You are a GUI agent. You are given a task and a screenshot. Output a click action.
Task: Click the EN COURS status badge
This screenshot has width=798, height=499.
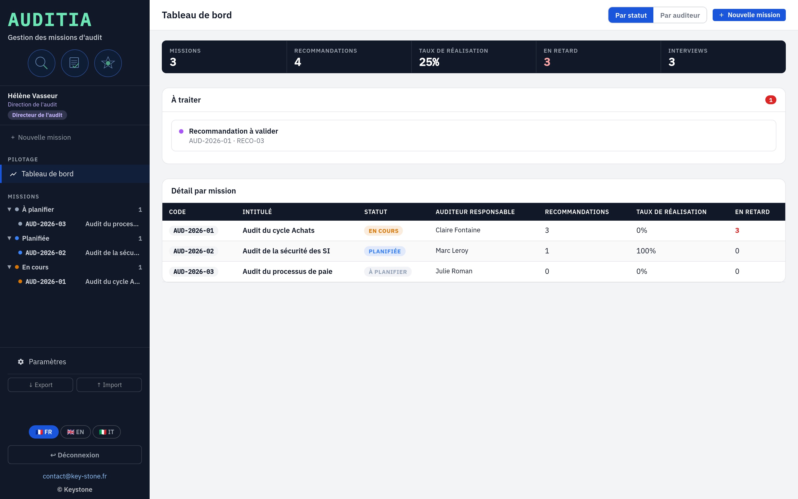(x=383, y=231)
